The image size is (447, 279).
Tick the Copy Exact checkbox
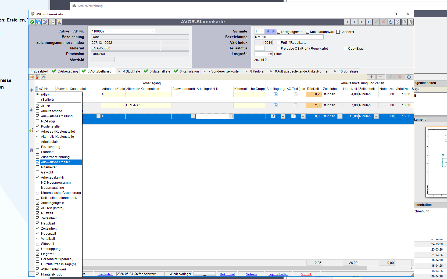[346, 49]
